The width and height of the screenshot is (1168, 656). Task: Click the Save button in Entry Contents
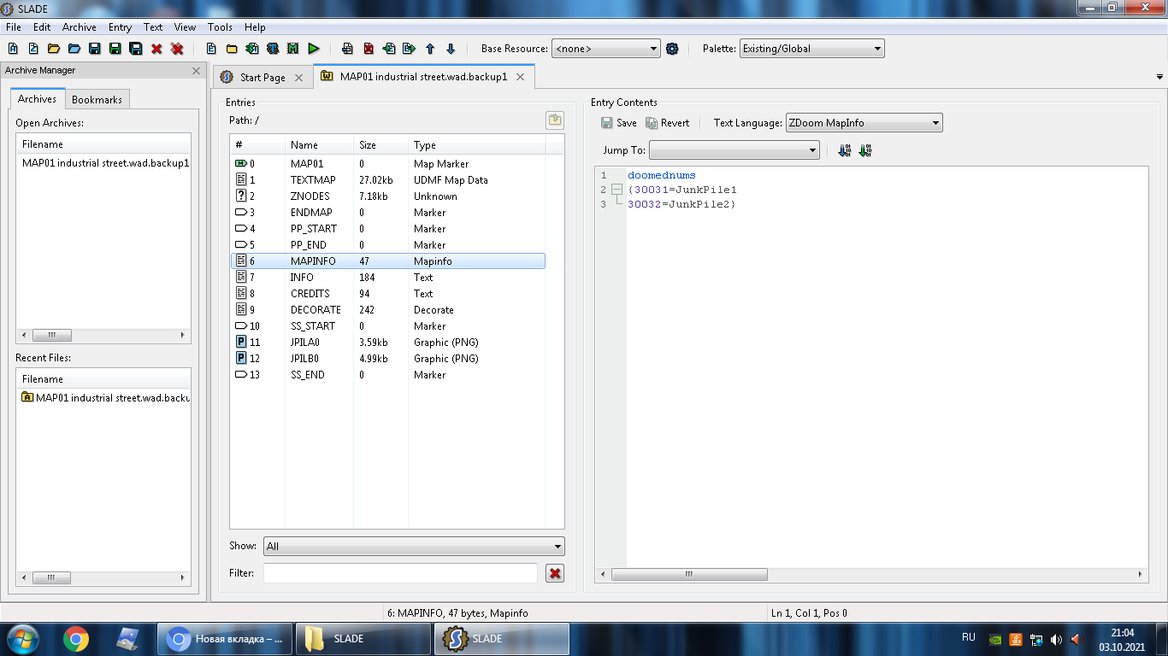619,123
